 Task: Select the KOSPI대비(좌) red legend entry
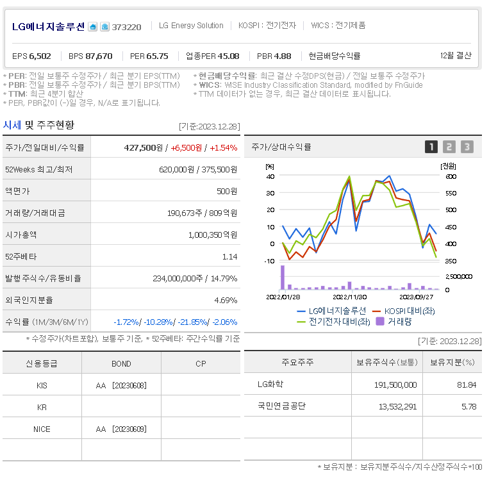(x=404, y=311)
